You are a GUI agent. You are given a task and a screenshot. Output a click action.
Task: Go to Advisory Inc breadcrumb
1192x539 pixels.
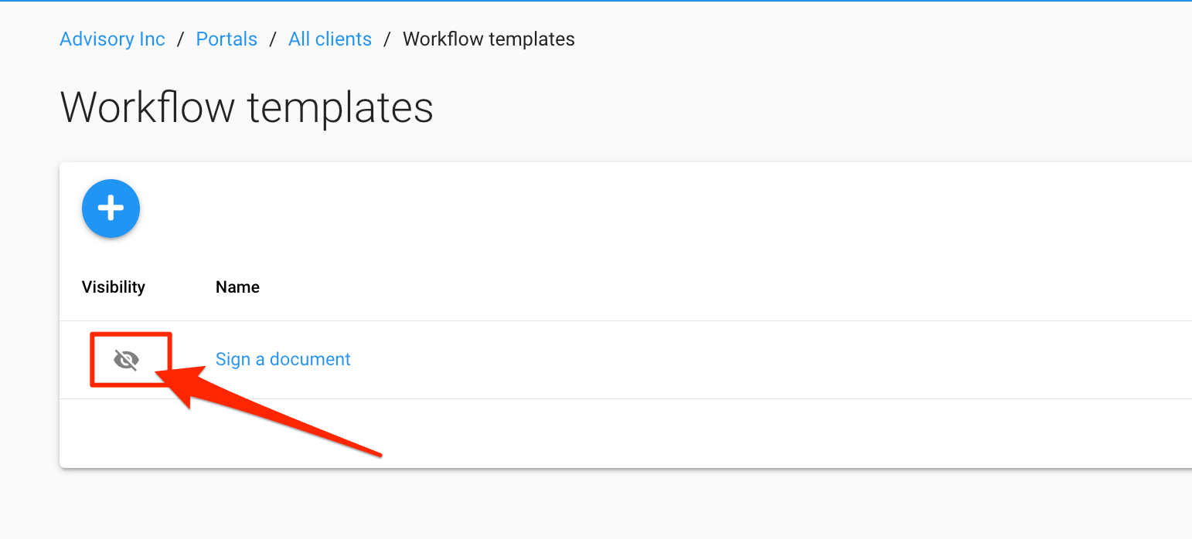[x=112, y=39]
